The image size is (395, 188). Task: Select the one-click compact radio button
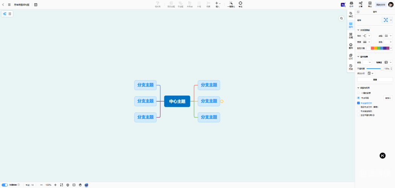[358, 93]
